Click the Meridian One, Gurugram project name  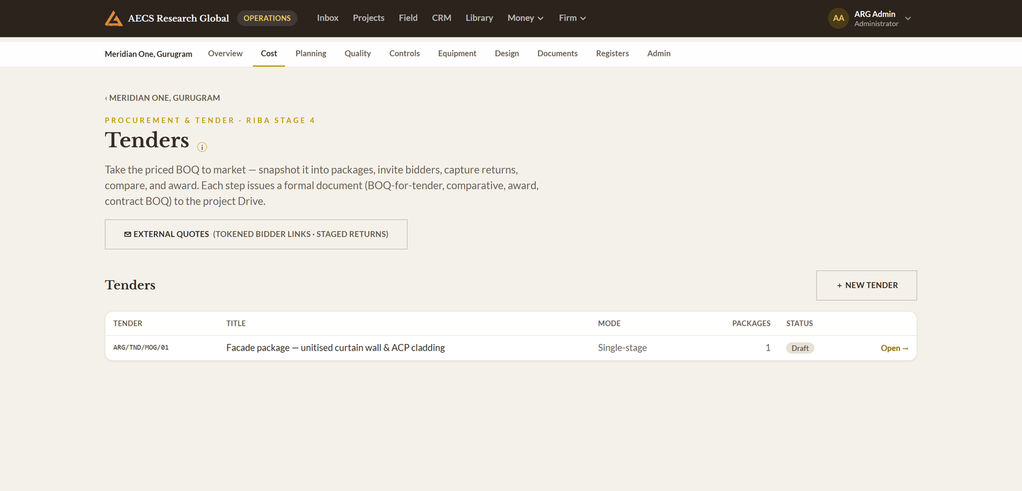[148, 54]
